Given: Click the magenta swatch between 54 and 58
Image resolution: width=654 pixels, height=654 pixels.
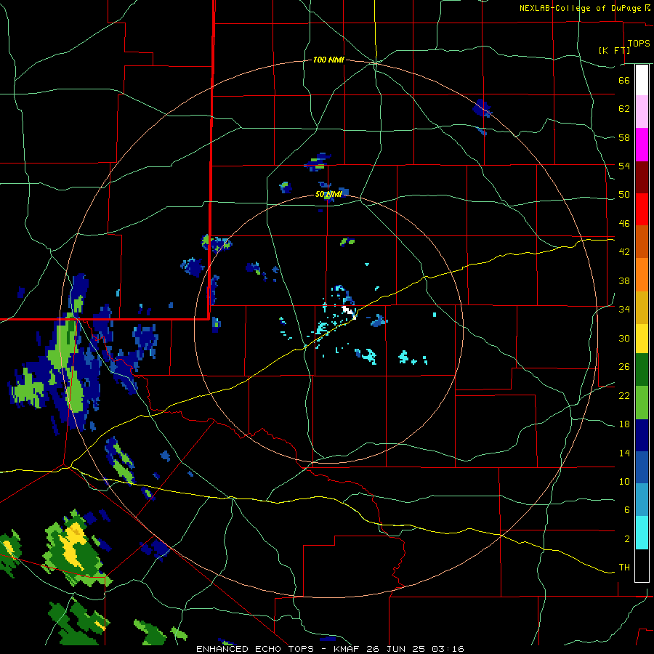Looking at the screenshot, I should point(642,145).
